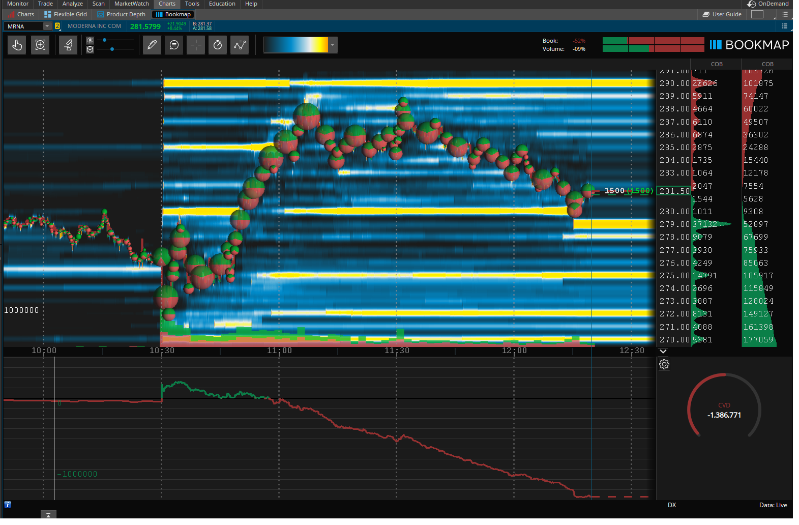Open the Analyze menu
Screen dimensions: 799x525
tap(73, 4)
